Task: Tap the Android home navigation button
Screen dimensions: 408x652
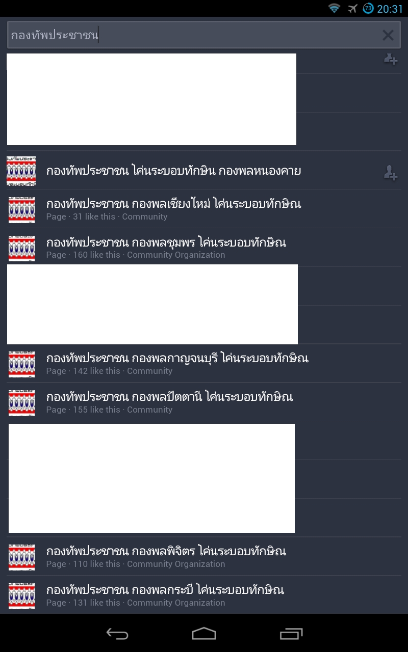Action: point(204,634)
